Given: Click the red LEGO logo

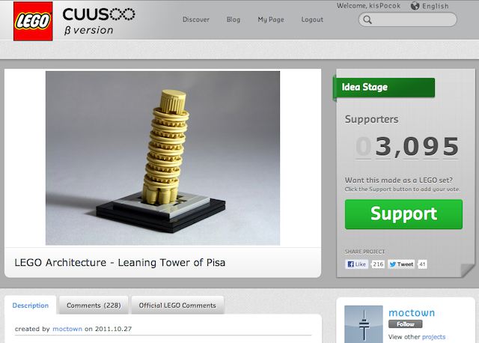Looking at the screenshot, I should [33, 21].
